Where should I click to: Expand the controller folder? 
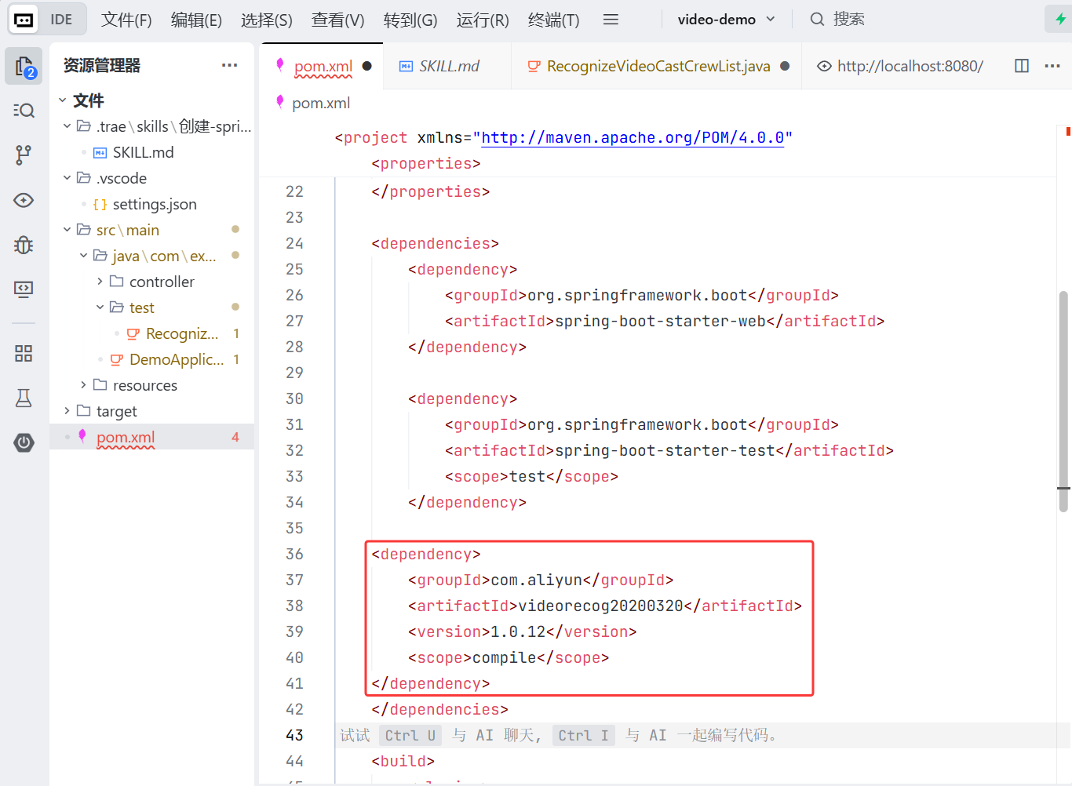point(100,282)
